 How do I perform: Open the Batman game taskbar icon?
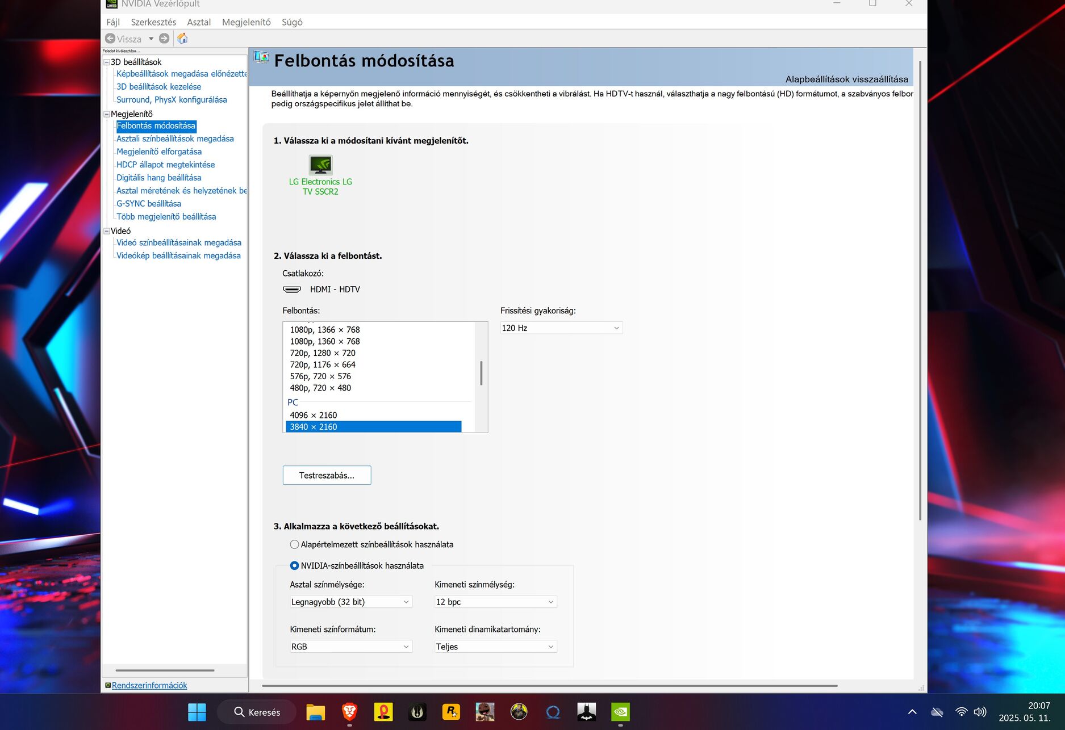point(587,712)
